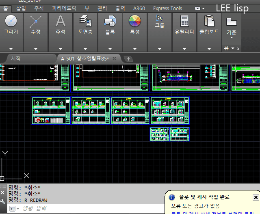Switch to the 파라메트릭 ribbon tab
Image resolution: width=260 pixels, height=214 pixels.
point(64,8)
